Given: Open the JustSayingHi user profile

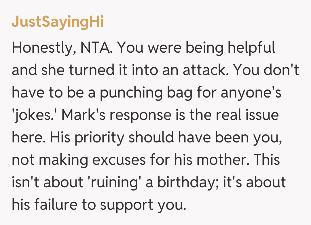Looking at the screenshot, I should [58, 22].
